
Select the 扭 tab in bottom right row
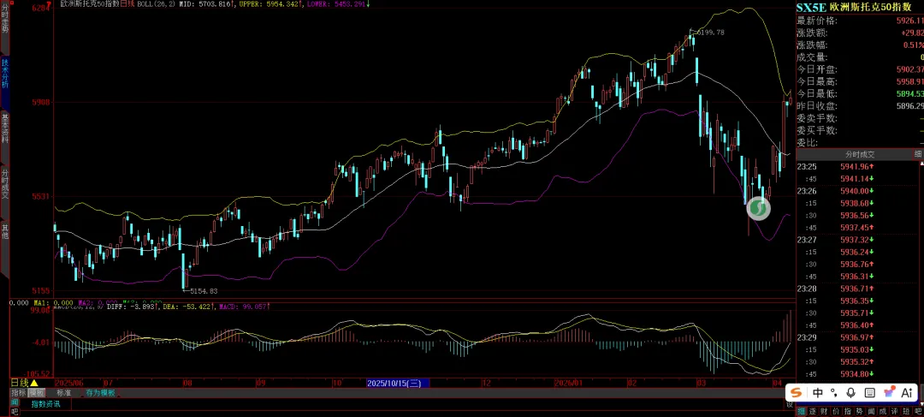click(906, 410)
